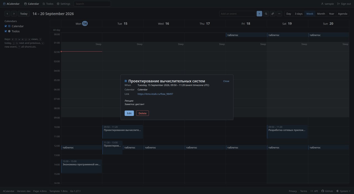This screenshot has width=354, height=194.
Task: Close the event details popup
Action: [x=226, y=81]
